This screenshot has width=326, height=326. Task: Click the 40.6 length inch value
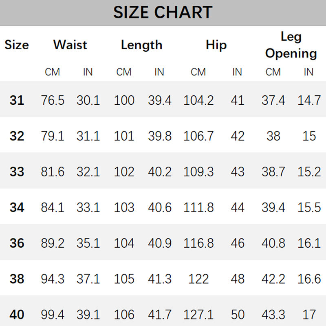point(159,207)
